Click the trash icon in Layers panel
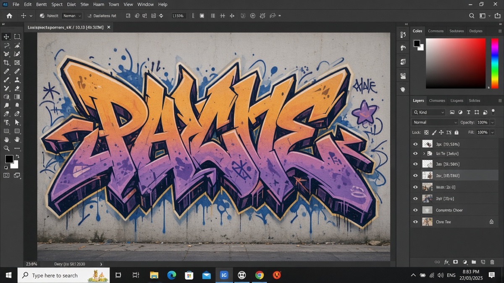This screenshot has height=283, width=504. coord(492,262)
